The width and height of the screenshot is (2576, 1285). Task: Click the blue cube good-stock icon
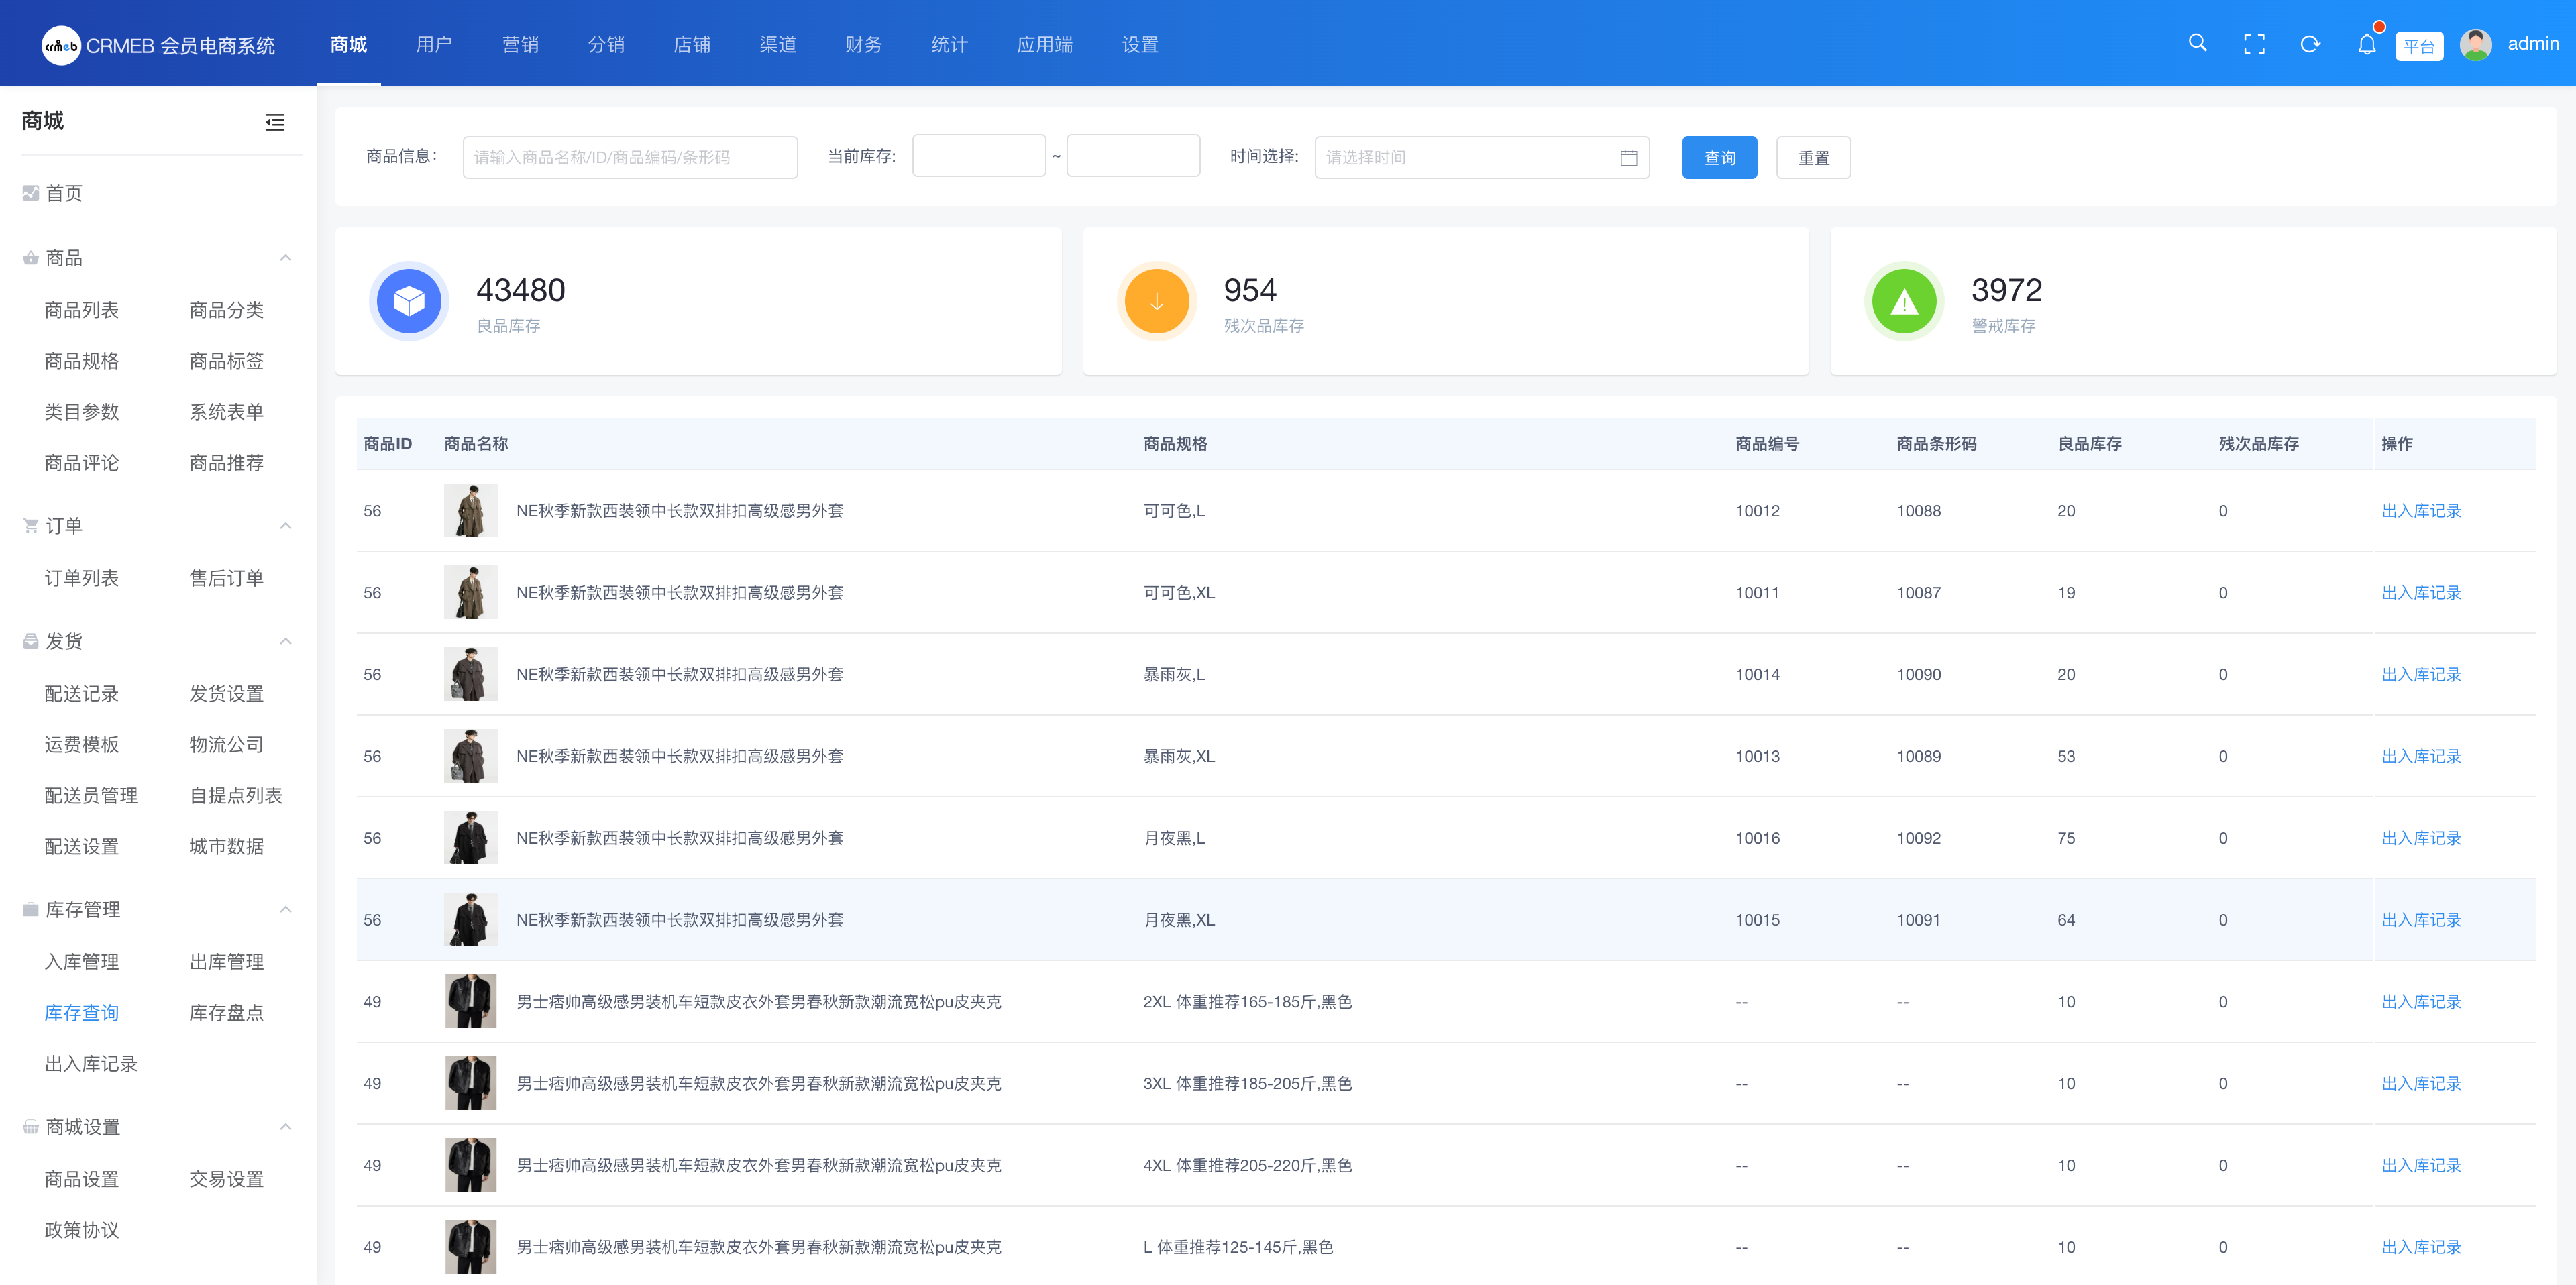[409, 301]
